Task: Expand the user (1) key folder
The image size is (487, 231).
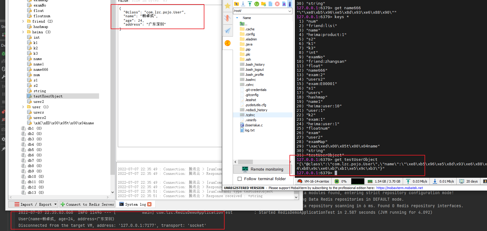Action: click(x=23, y=107)
